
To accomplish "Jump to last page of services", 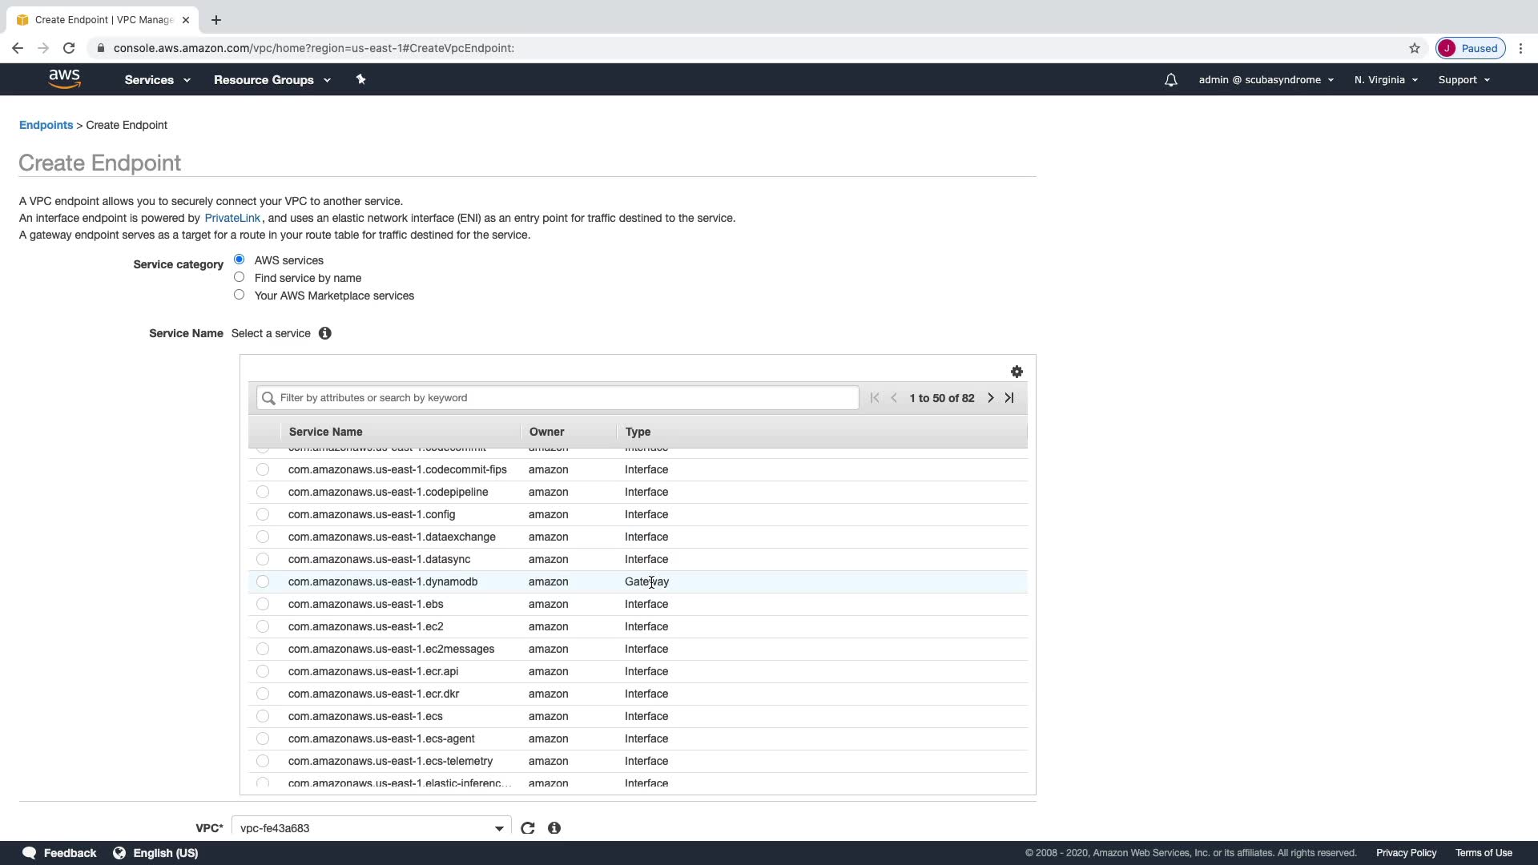I will (1009, 398).
